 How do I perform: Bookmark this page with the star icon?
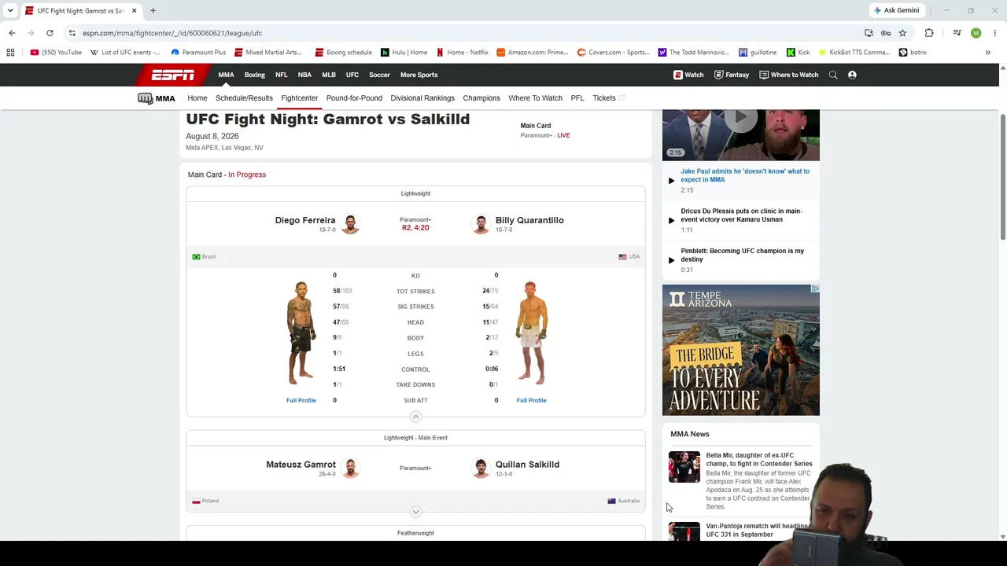pos(902,33)
